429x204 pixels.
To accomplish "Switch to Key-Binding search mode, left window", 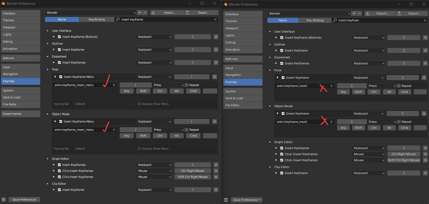I will pyautogui.click(x=96, y=19).
